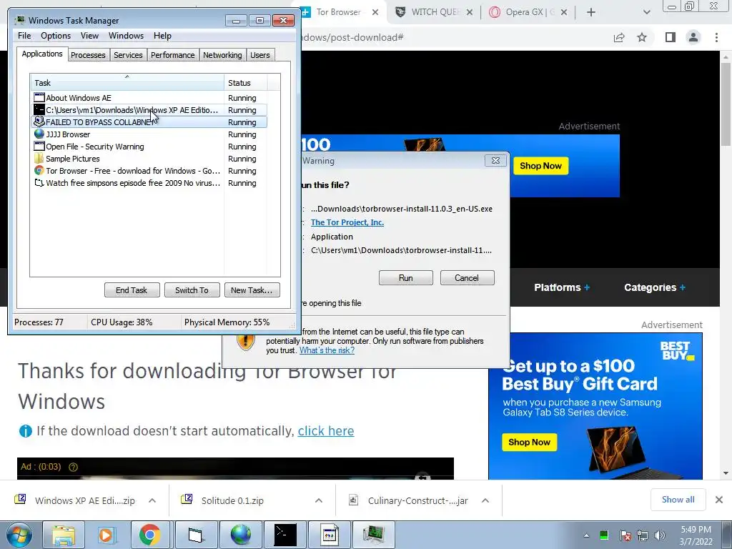The image size is (732, 549).
Task: Open Task Manager Options menu
Action: (x=56, y=36)
